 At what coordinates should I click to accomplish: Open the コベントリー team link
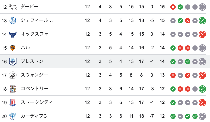click(x=35, y=89)
